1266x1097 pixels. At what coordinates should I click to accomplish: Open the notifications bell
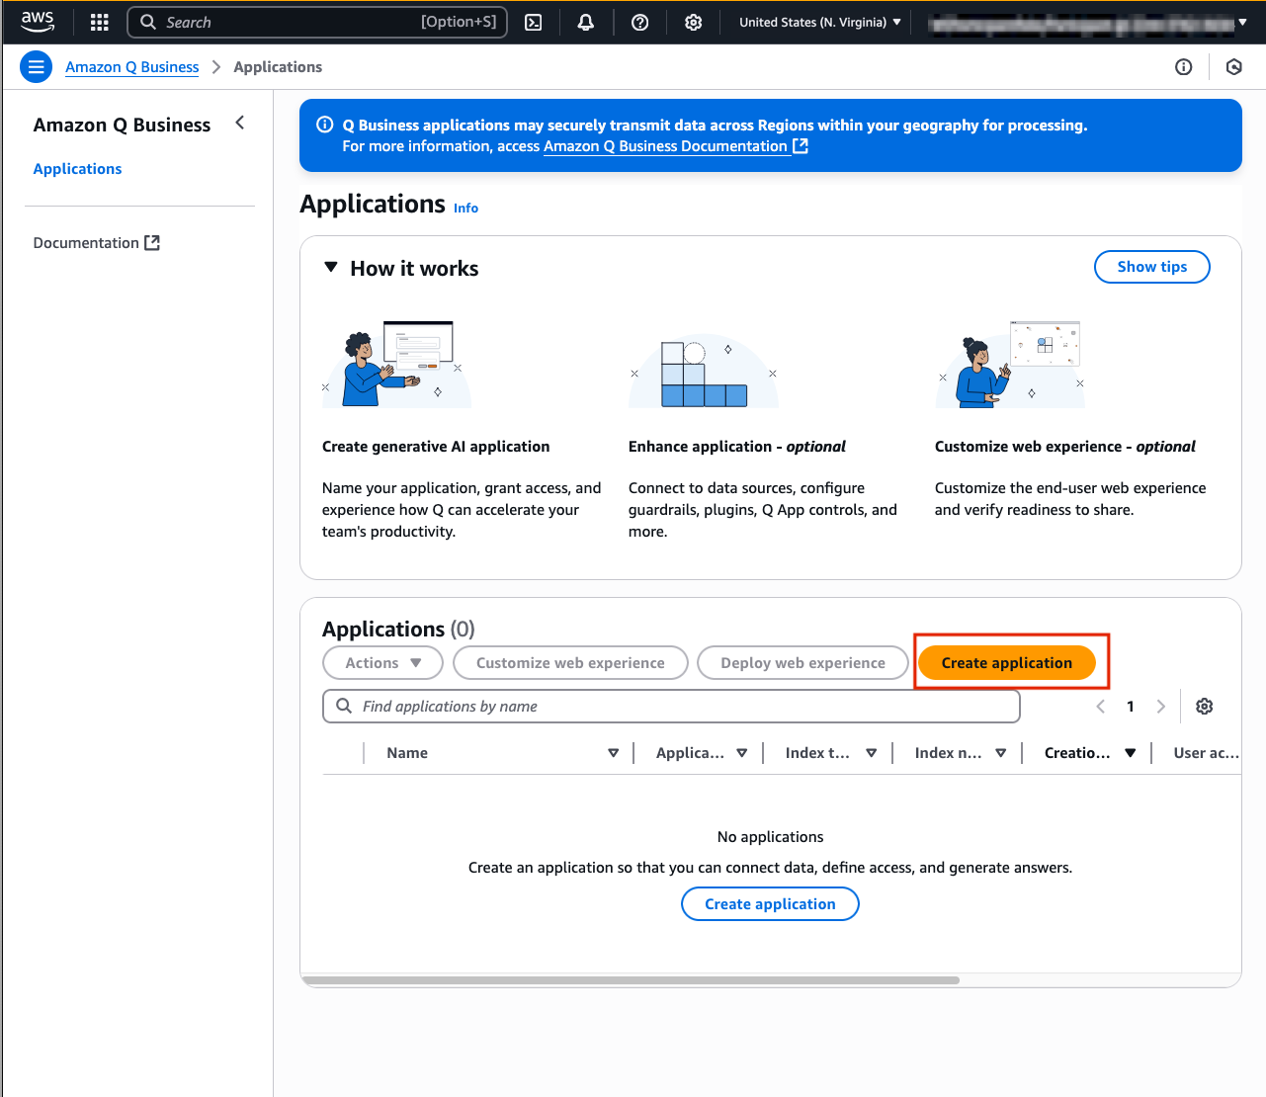click(x=586, y=22)
